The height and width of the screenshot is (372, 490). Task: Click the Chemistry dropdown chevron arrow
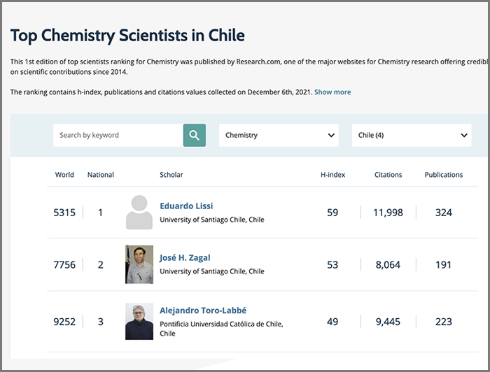[330, 136]
